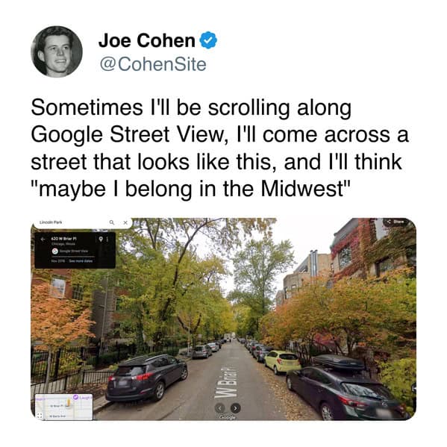Click the Share button on Street View
The width and height of the screenshot is (447, 447).
tap(396, 222)
